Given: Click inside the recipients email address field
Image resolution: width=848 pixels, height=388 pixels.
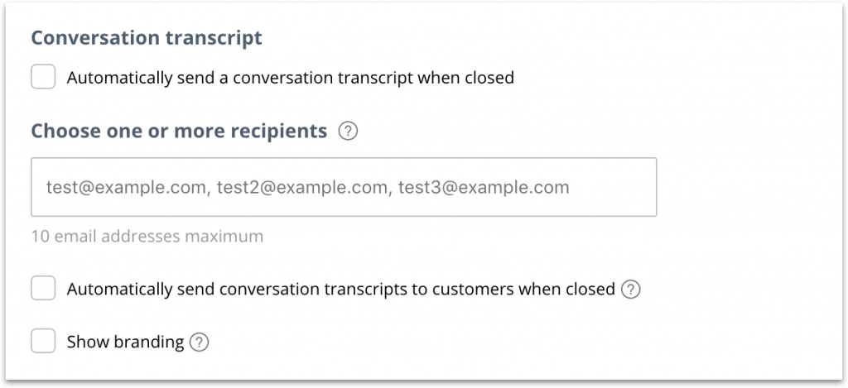Looking at the screenshot, I should click(x=344, y=187).
